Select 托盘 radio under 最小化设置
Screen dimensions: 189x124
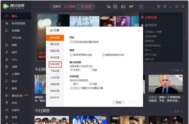coord(90,70)
